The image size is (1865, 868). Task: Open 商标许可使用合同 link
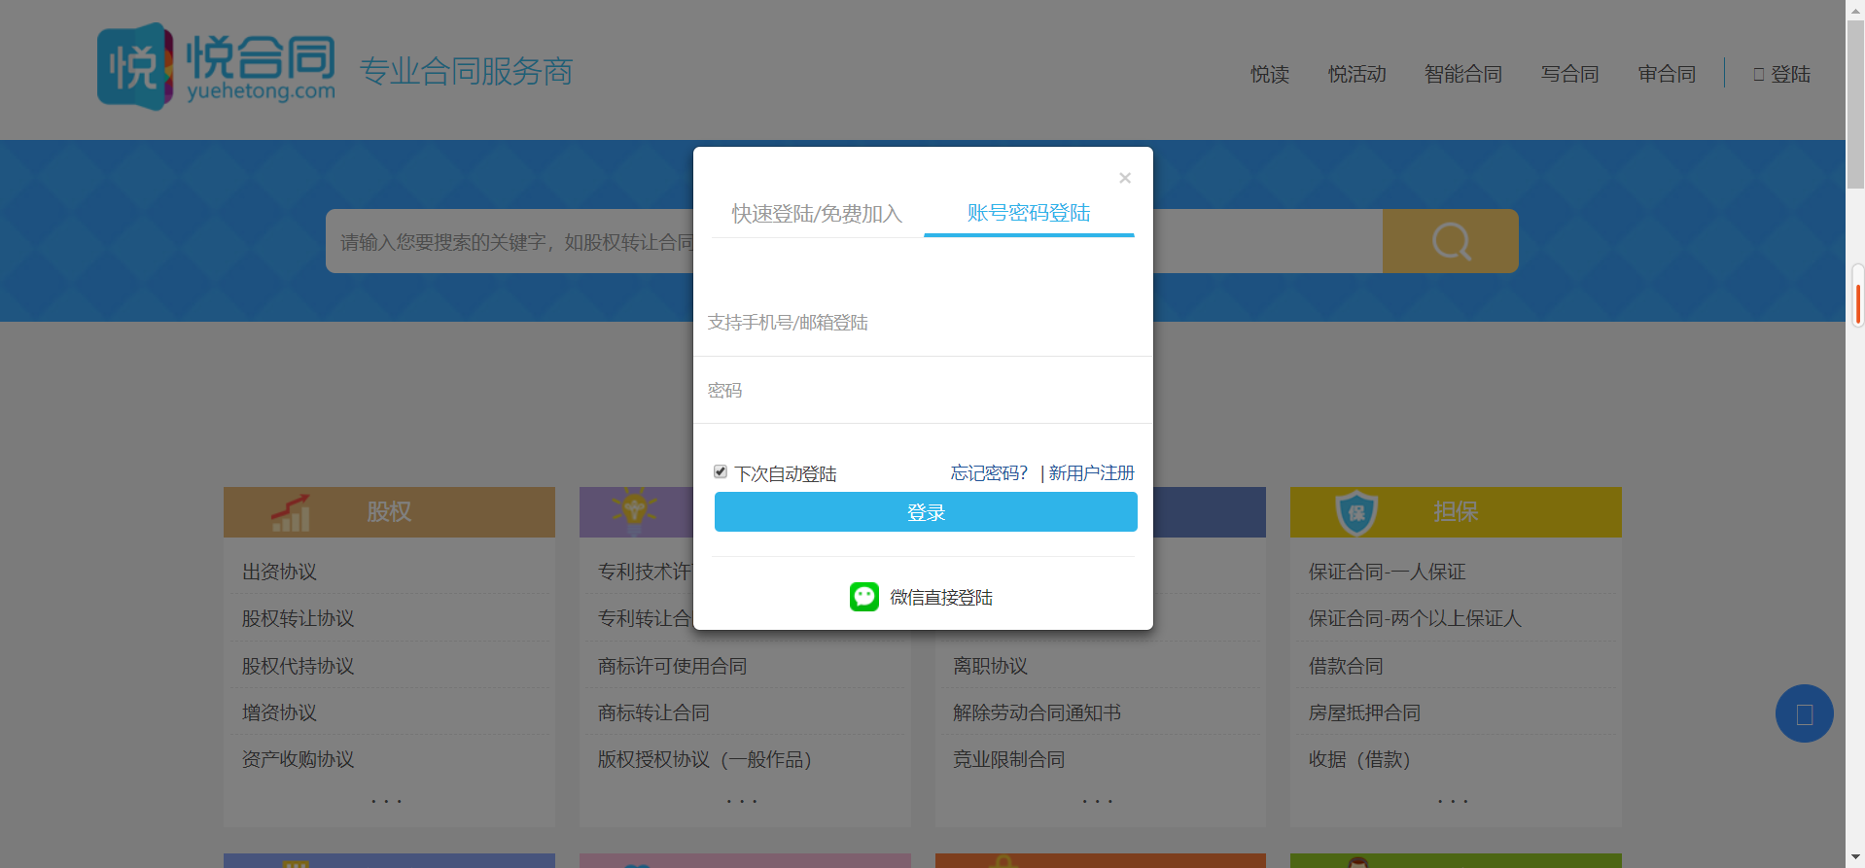click(x=672, y=666)
